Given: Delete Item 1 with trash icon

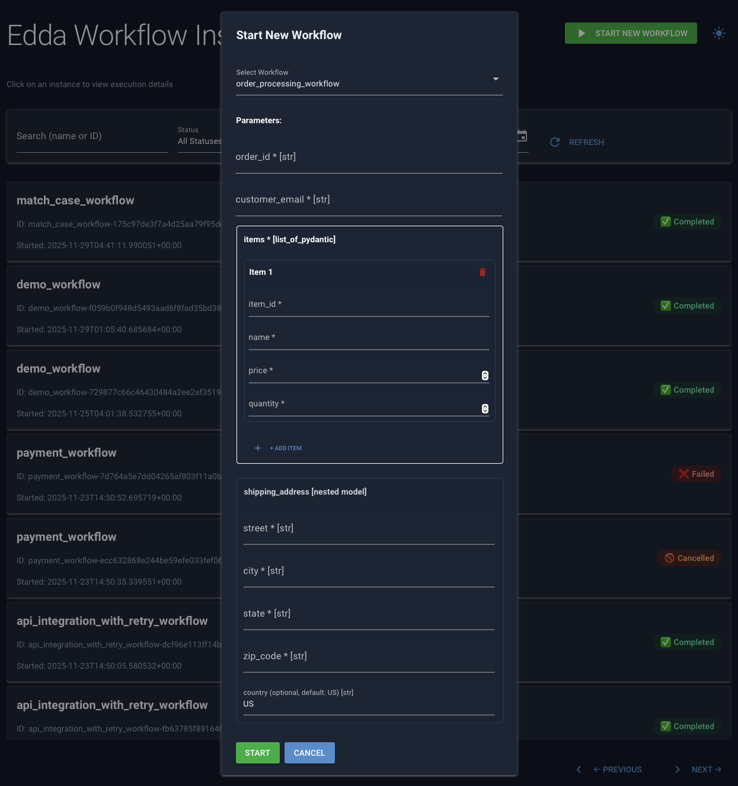Looking at the screenshot, I should [482, 272].
